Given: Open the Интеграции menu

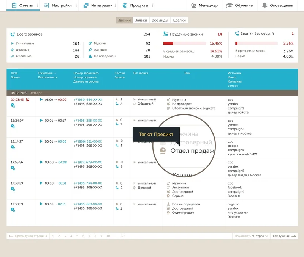Looking at the screenshot, I should click(x=98, y=5).
